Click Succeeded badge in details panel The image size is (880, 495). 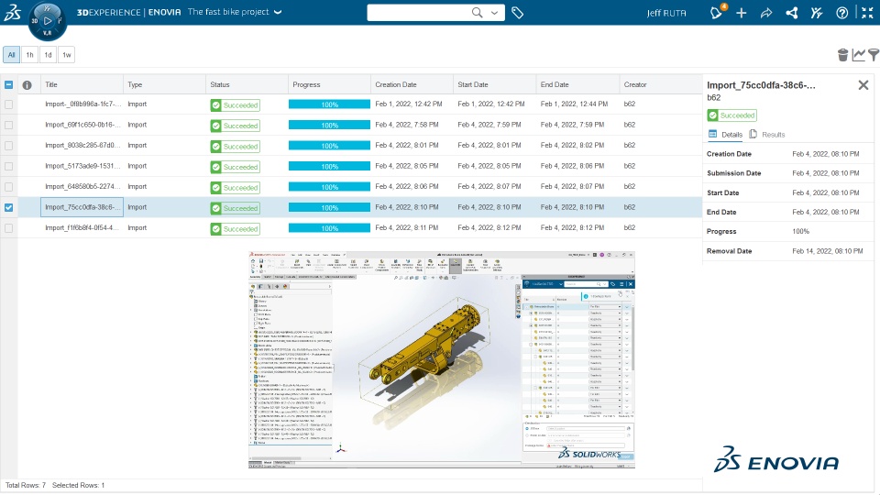(x=731, y=115)
